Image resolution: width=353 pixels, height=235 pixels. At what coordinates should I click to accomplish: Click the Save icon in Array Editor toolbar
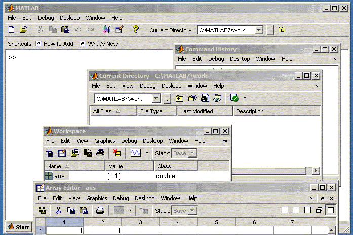click(x=42, y=211)
